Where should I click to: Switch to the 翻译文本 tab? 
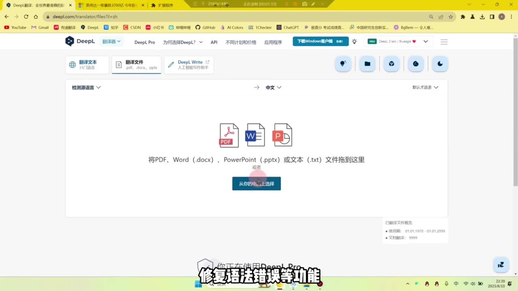pos(87,65)
